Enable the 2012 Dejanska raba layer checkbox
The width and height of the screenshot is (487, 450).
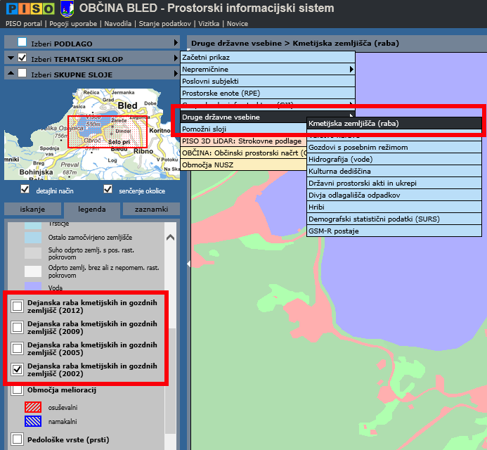click(18, 305)
